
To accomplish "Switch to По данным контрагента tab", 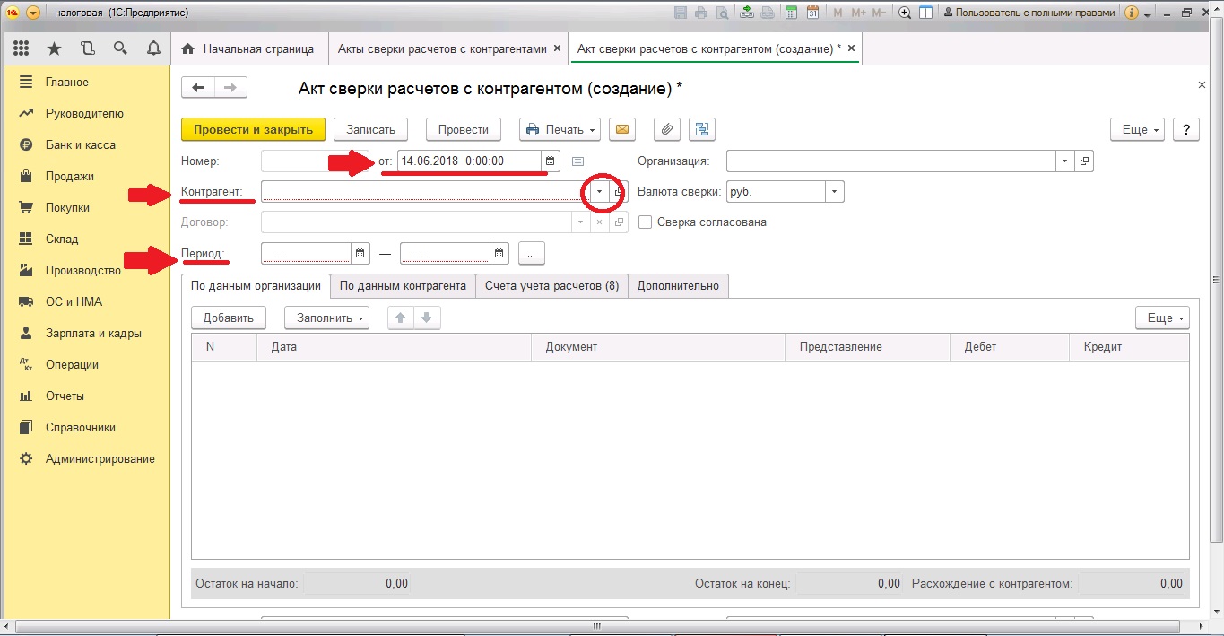I will (x=403, y=286).
